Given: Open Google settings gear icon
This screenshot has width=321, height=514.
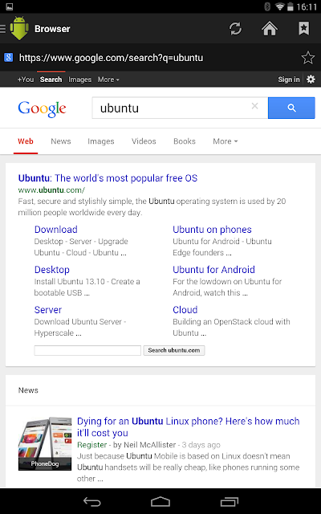Looking at the screenshot, I should [x=311, y=80].
